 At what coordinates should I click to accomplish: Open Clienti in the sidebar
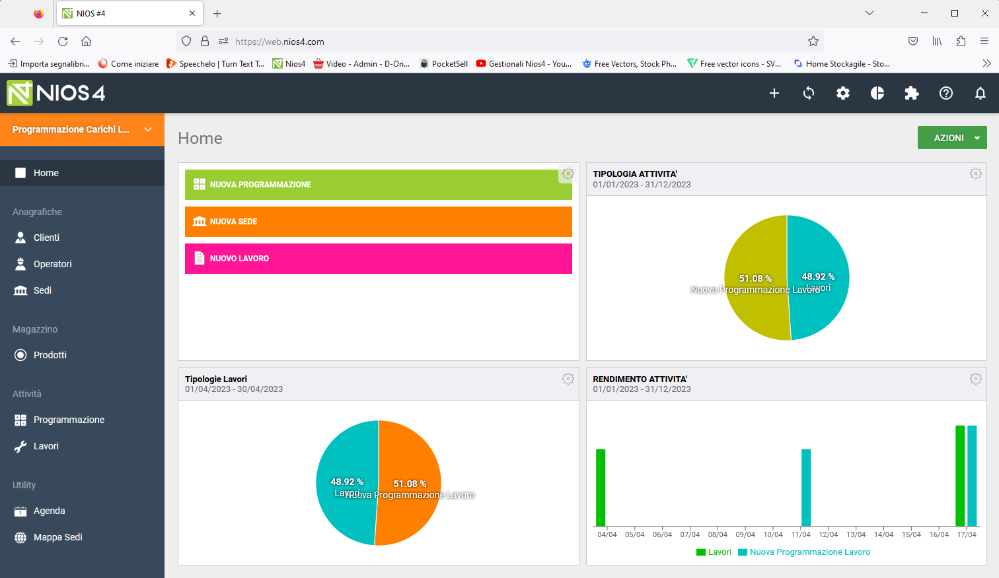(x=46, y=238)
